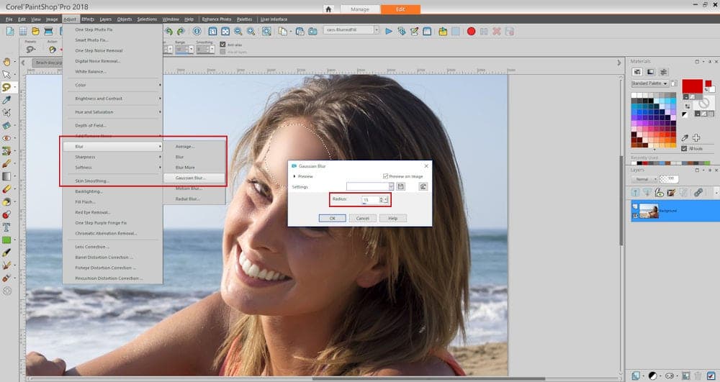The image size is (720, 382).
Task: Choose Motion Blur from submenu
Action: coord(188,188)
